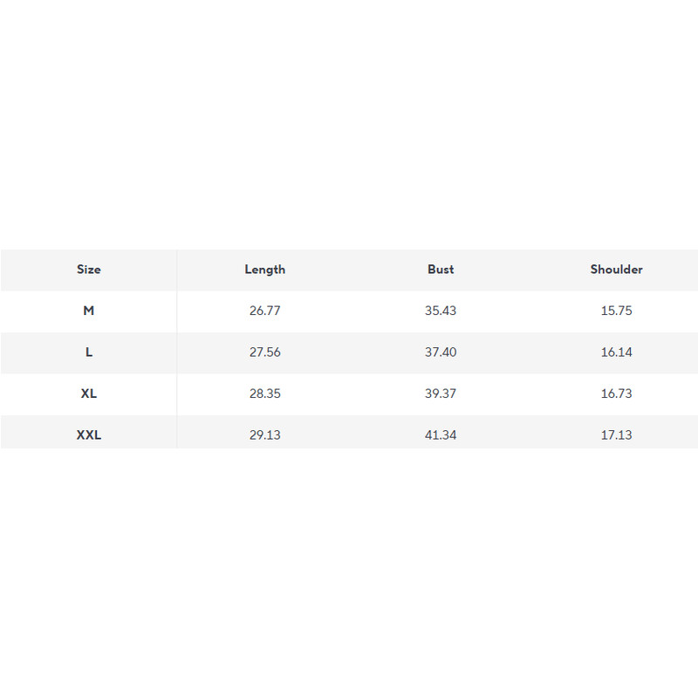Click length value 26.77
698x698 pixels.
[x=264, y=311]
